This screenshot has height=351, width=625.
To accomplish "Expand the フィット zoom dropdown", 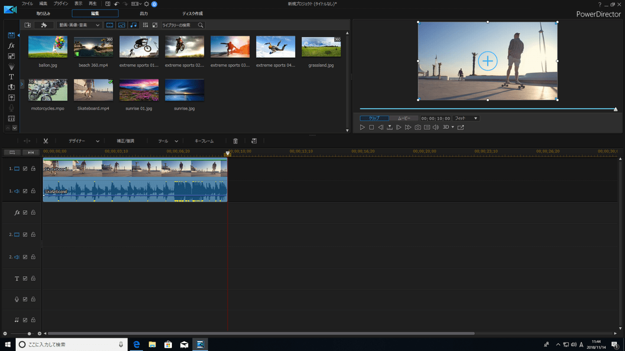I will [x=466, y=118].
